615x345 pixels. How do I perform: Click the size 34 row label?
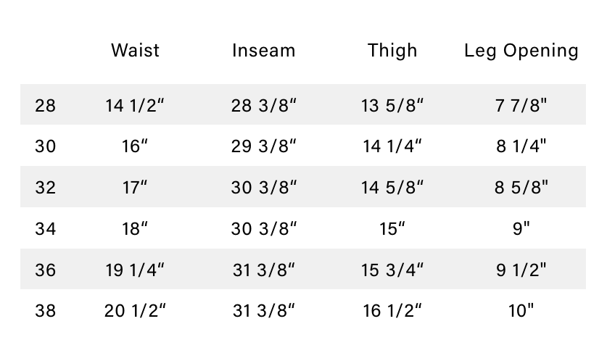point(45,229)
